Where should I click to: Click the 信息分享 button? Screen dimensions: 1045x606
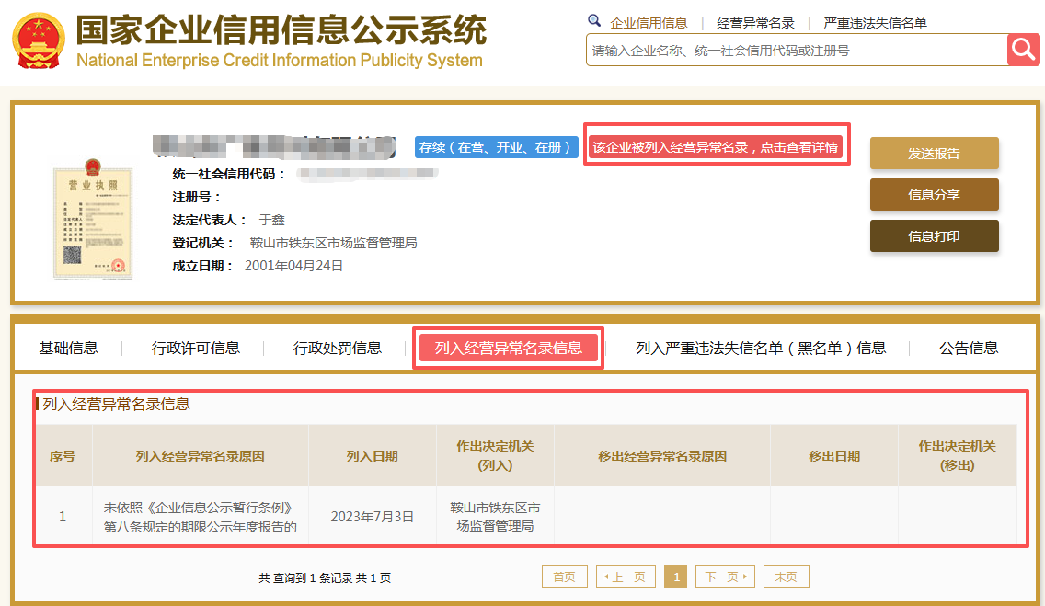click(x=934, y=195)
